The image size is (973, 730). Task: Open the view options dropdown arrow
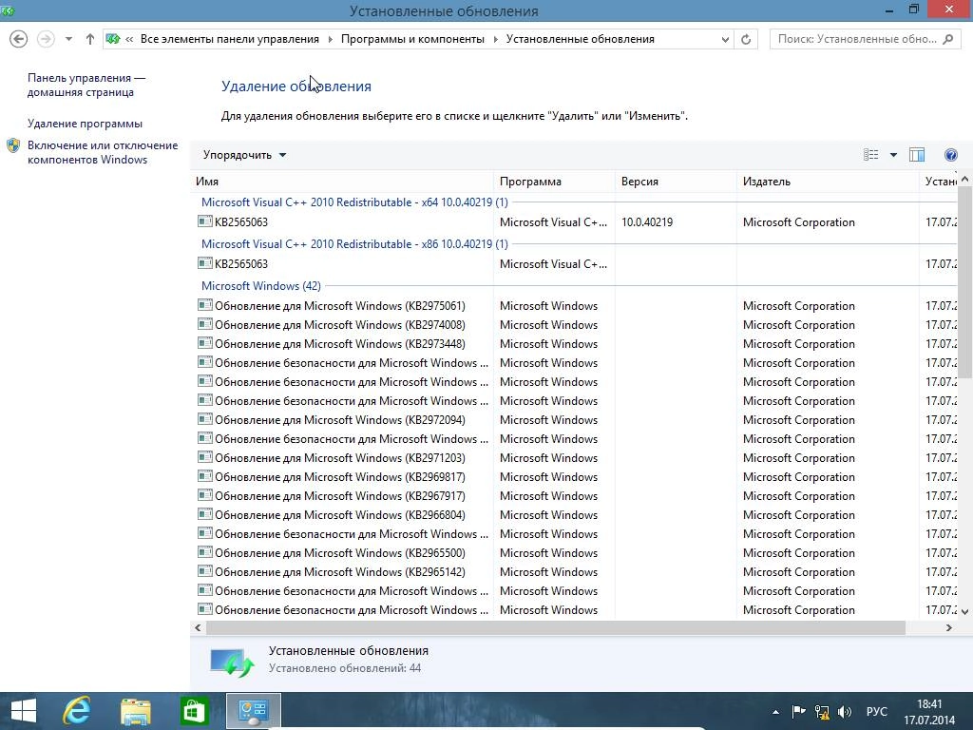click(x=893, y=155)
